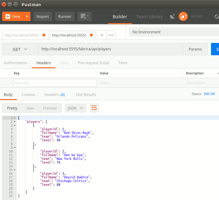Click the New key input field
The width and height of the screenshot is (219, 200).
55,83
